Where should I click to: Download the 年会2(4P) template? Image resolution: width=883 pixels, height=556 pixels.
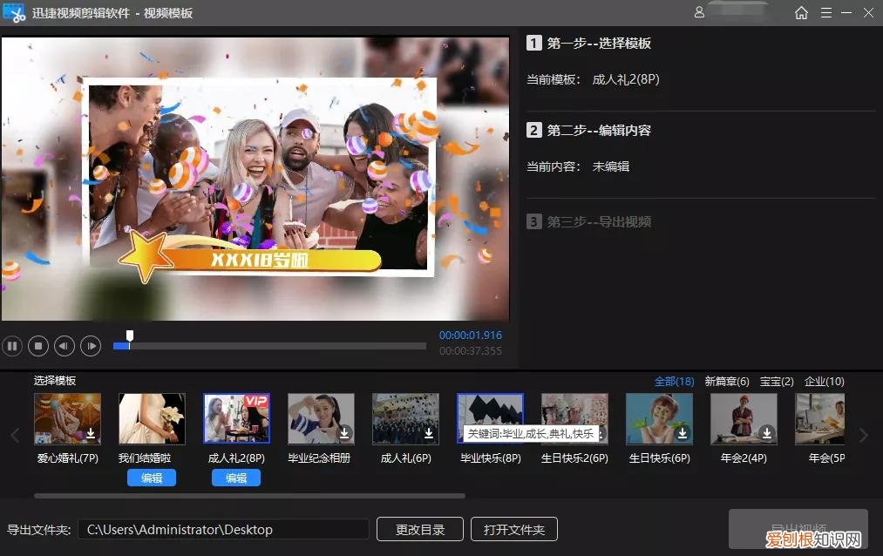coord(767,433)
